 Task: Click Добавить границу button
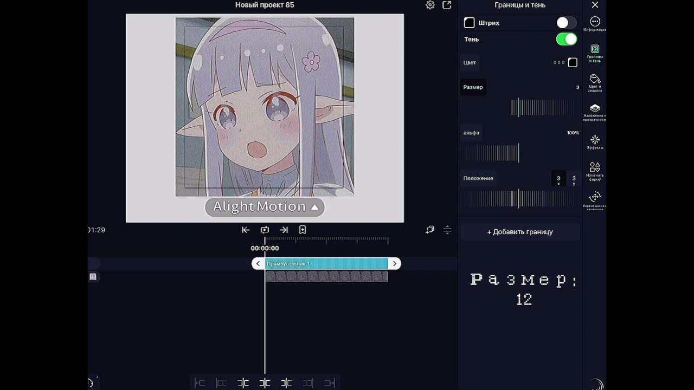click(x=520, y=232)
